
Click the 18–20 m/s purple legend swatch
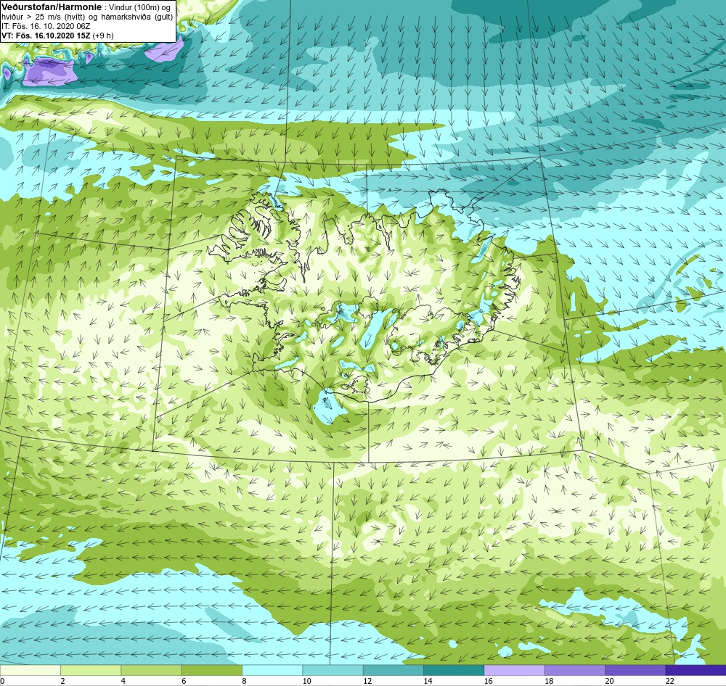(574, 670)
